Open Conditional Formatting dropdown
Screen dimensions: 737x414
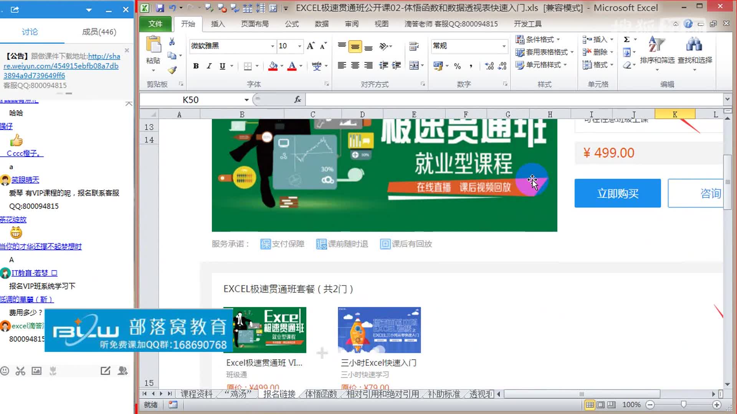[538, 39]
